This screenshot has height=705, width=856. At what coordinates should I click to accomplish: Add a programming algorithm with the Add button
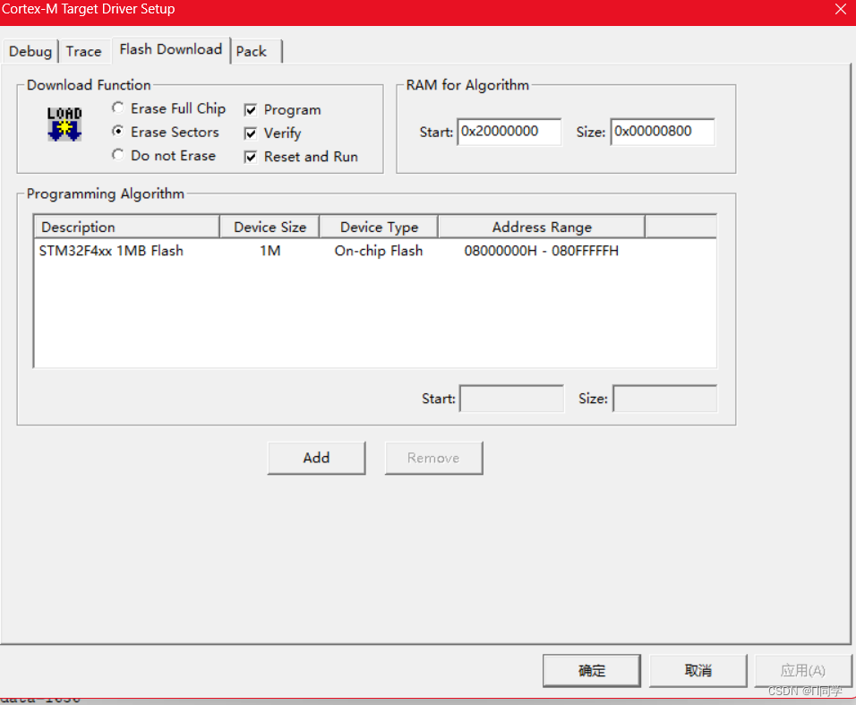pos(317,458)
